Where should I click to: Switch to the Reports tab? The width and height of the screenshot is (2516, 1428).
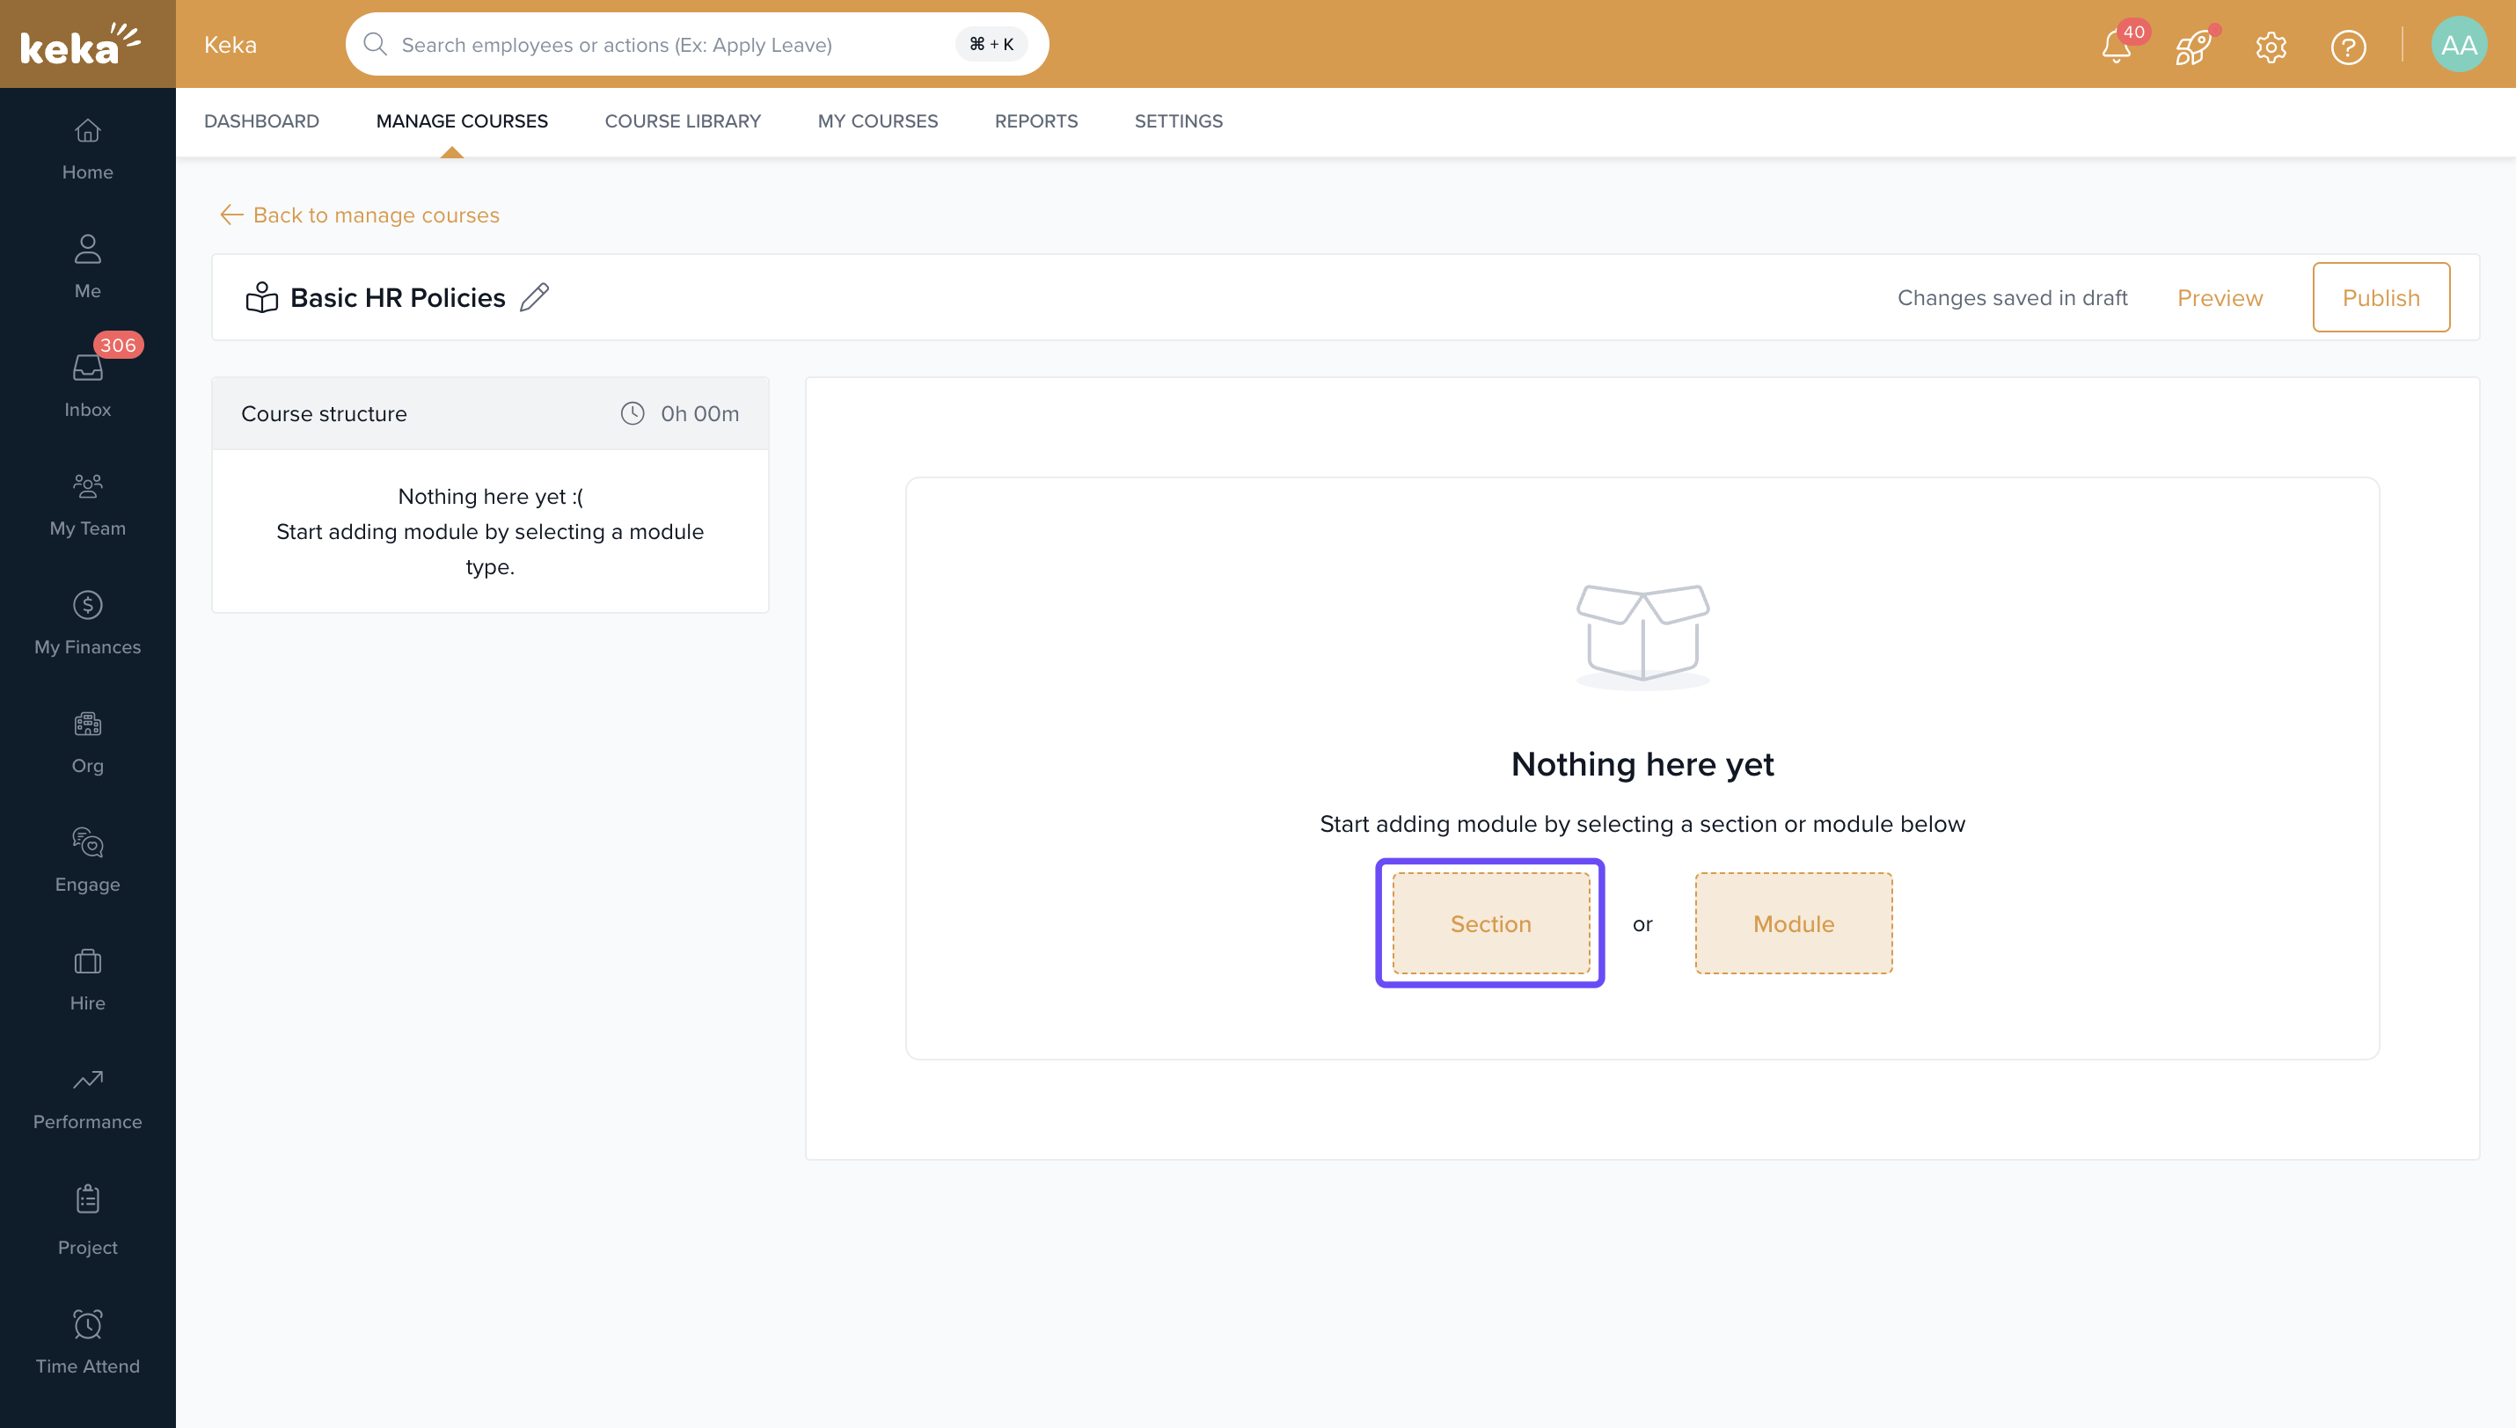[1035, 120]
